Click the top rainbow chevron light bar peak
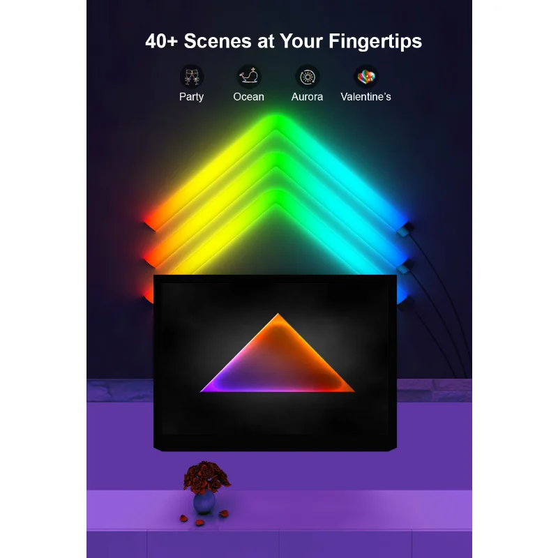558x558 pixels. point(276,121)
